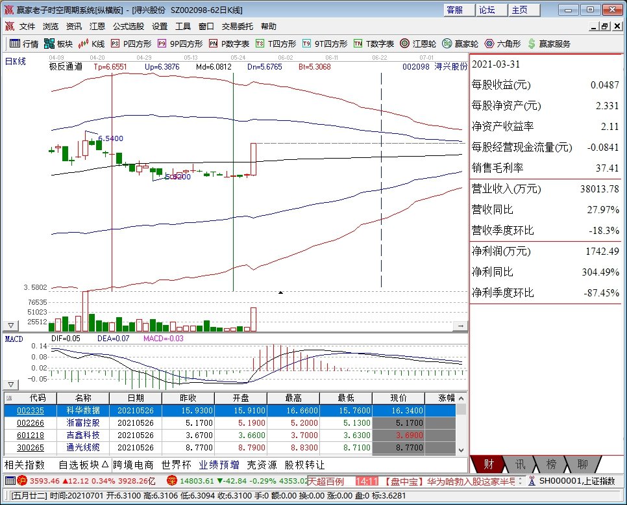This screenshot has width=627, height=505.
Task: Switch to the 业绩预增 tab
Action: 219,465
